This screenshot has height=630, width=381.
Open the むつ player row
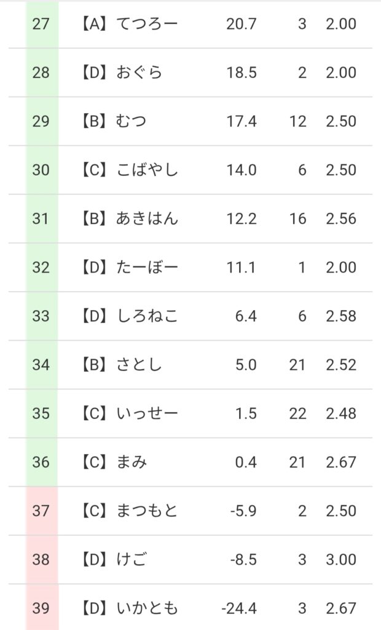[132, 122]
